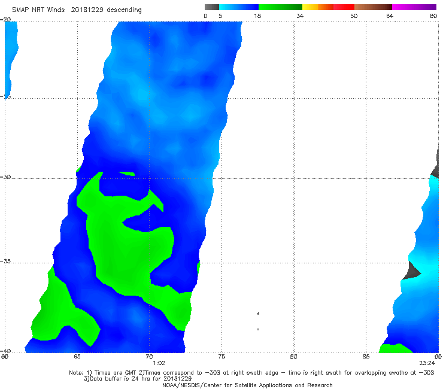
Task: Click the yellow-orange segment of the color bar
Action: [318, 7]
